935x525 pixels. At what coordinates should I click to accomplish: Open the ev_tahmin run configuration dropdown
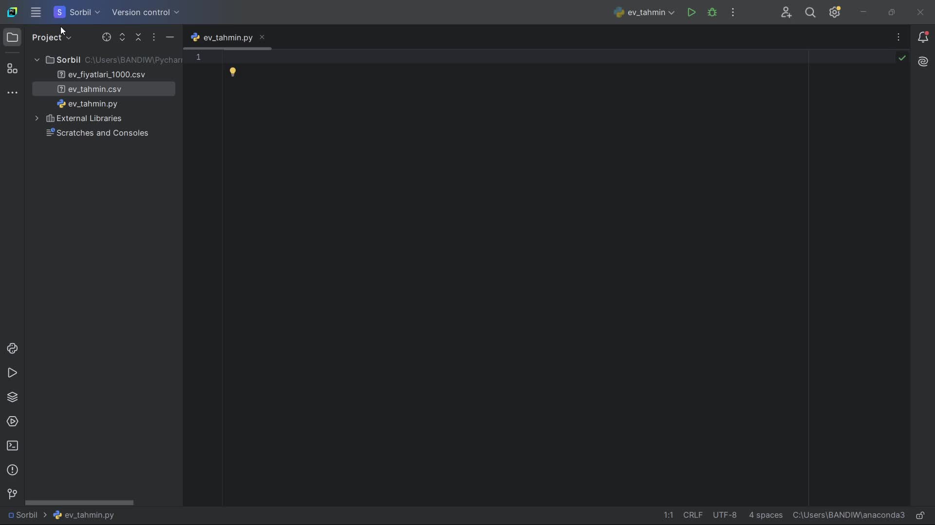(644, 13)
